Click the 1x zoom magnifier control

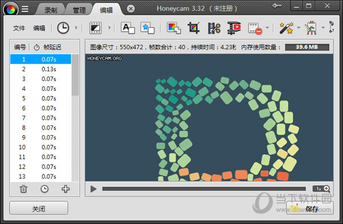321,189
